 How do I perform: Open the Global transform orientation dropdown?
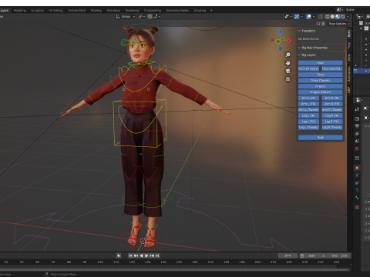coord(126,17)
